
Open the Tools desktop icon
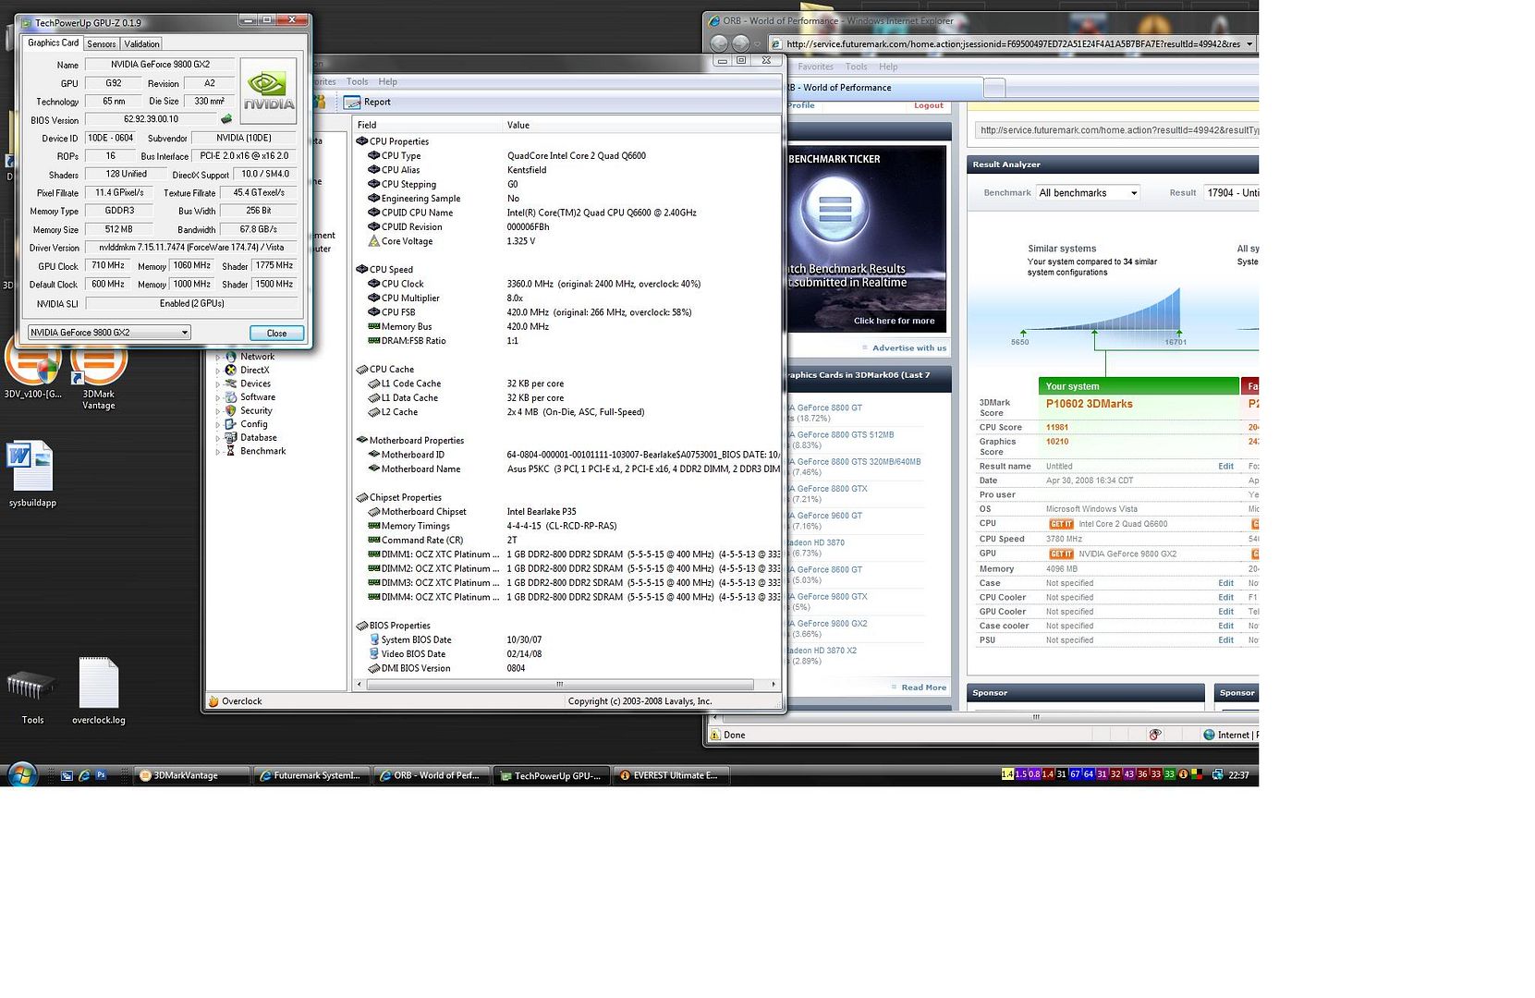tap(32, 697)
